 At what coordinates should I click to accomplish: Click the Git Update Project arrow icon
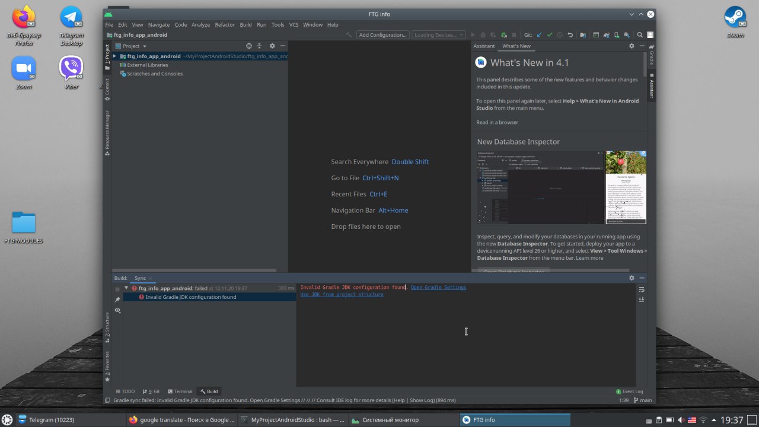point(539,35)
